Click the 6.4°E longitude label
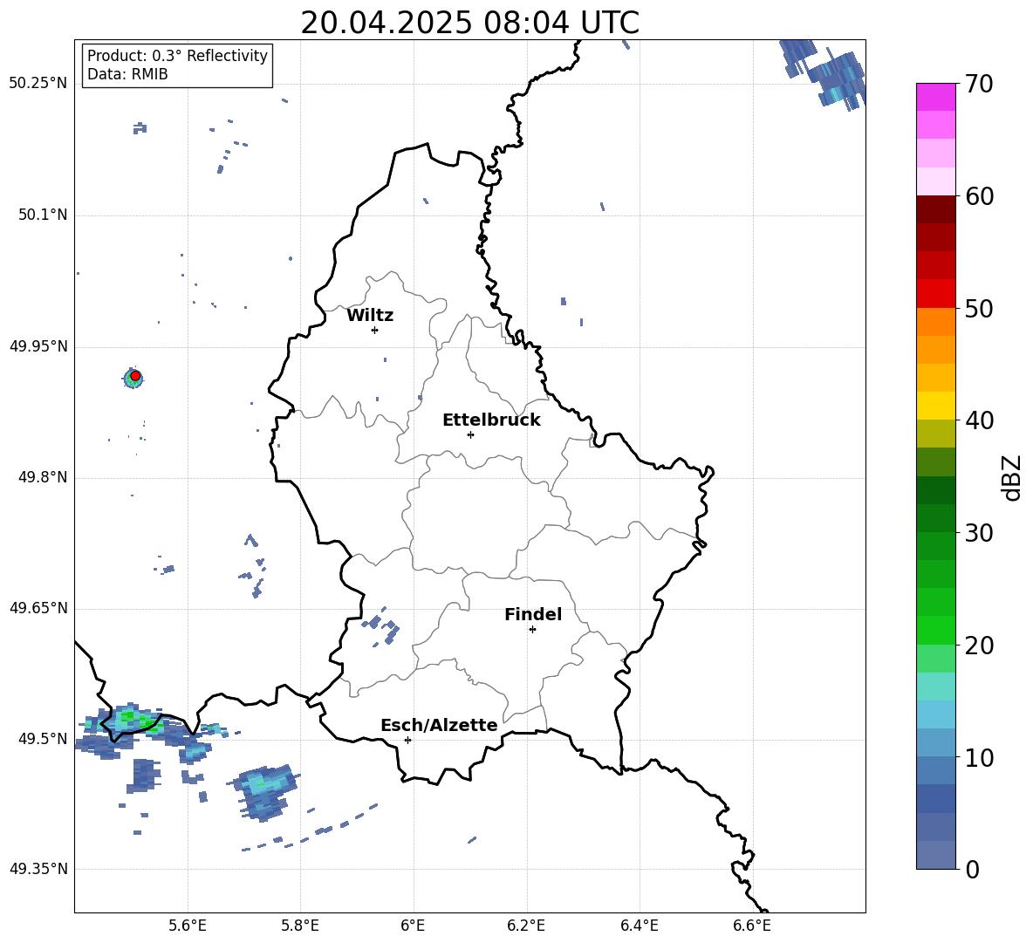The image size is (1033, 943). pos(639,926)
